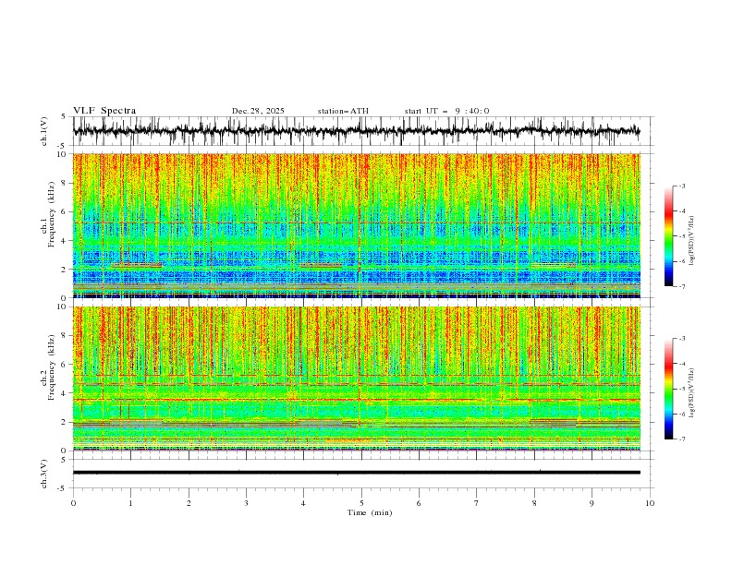The width and height of the screenshot is (732, 565).
Task: Click the time axis tick label "5"
Action: [361, 503]
